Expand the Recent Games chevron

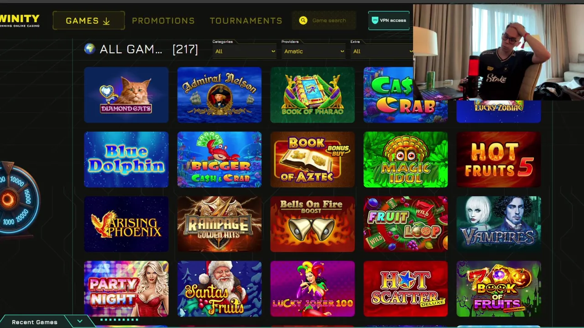(80, 322)
